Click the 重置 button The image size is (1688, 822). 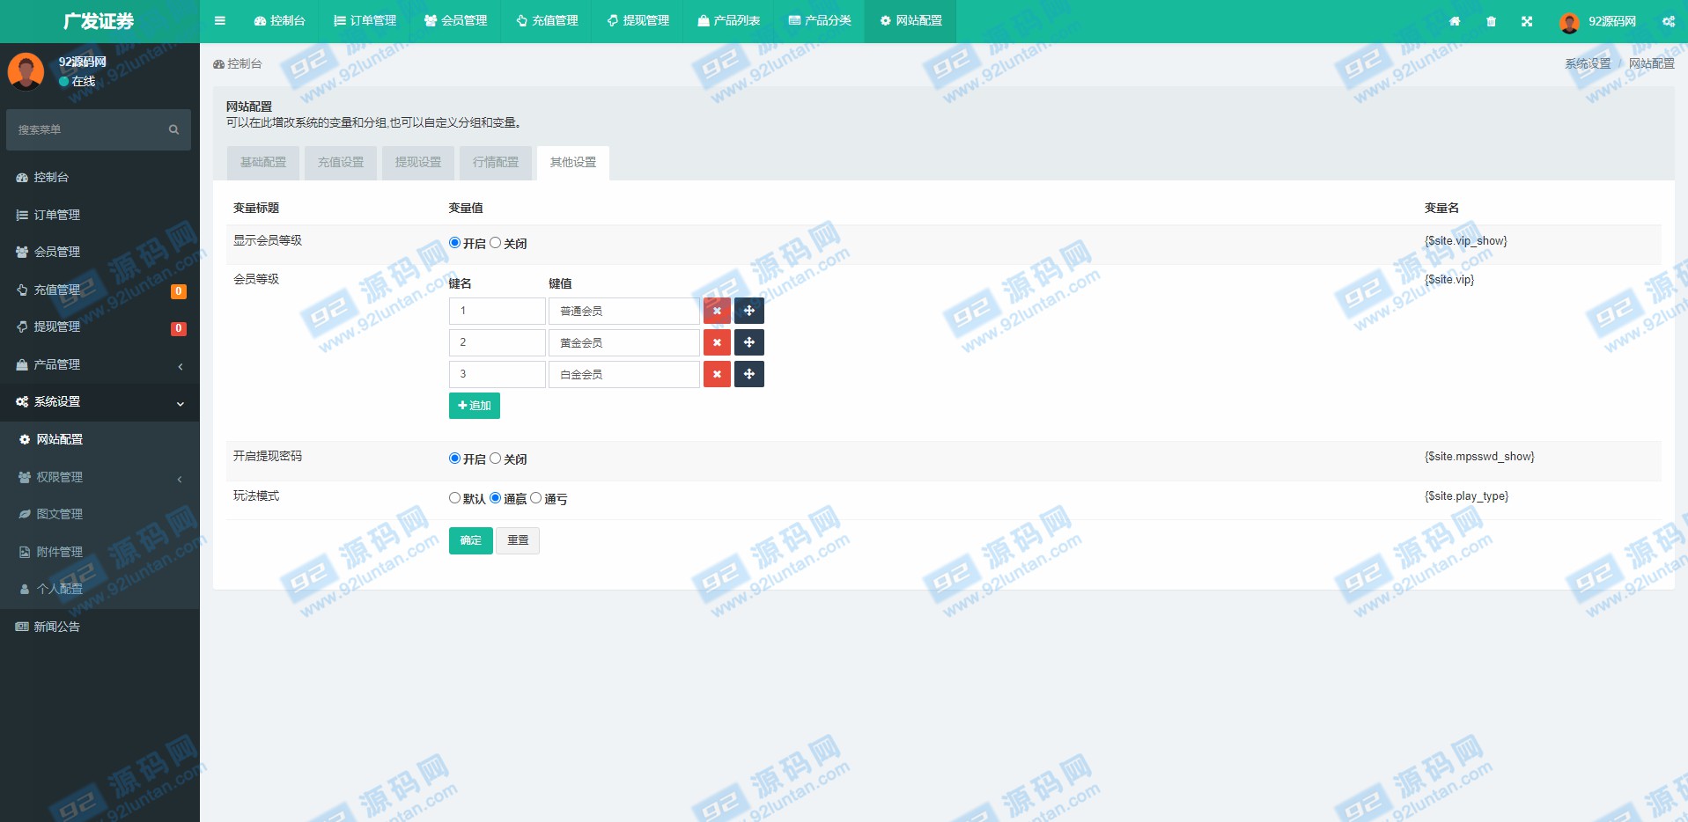(x=518, y=540)
